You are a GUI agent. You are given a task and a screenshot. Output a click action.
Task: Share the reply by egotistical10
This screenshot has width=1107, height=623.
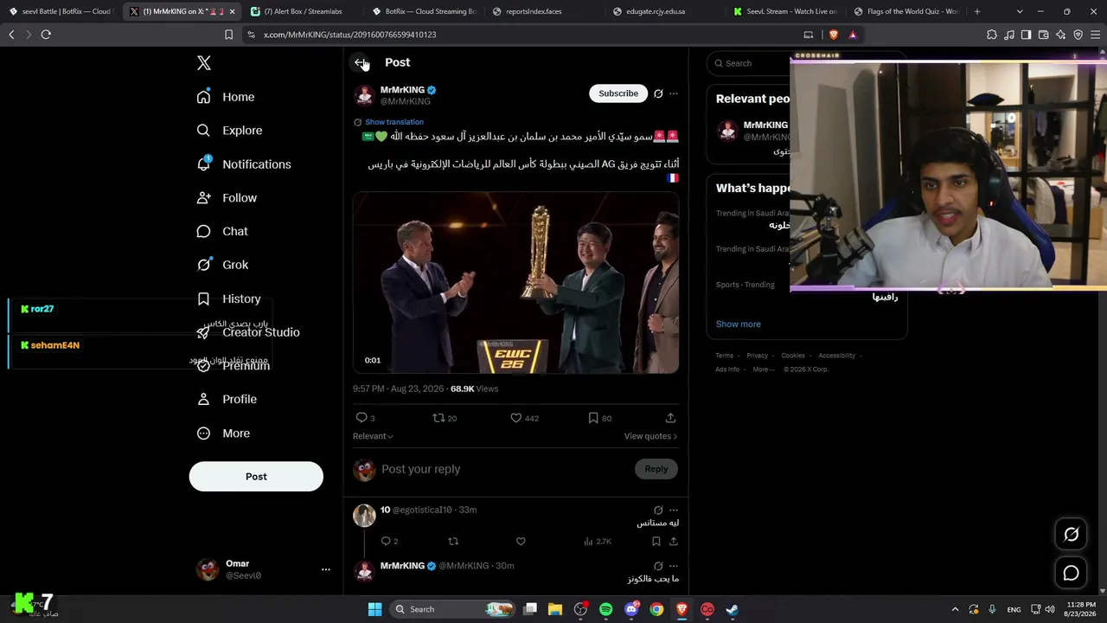(674, 542)
